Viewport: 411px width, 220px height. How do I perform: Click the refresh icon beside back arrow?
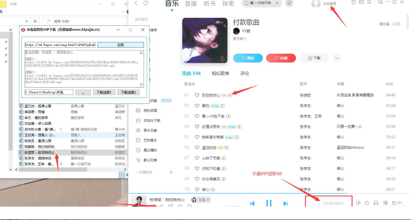(146, 3)
